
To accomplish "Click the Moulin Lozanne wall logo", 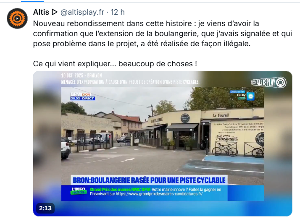I will click(x=227, y=138).
